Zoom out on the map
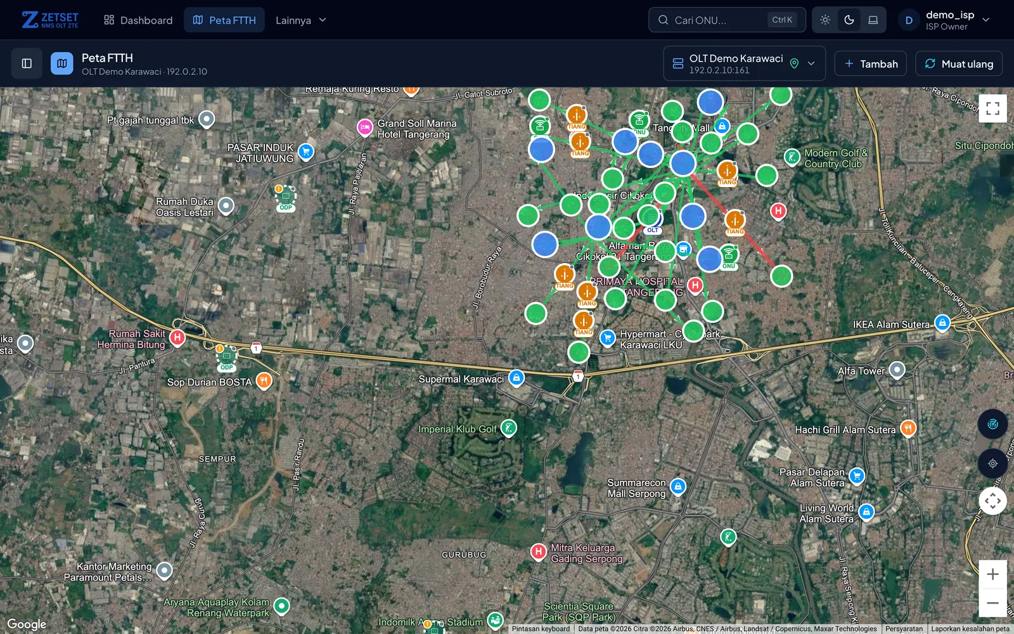This screenshot has width=1014, height=634. click(992, 603)
